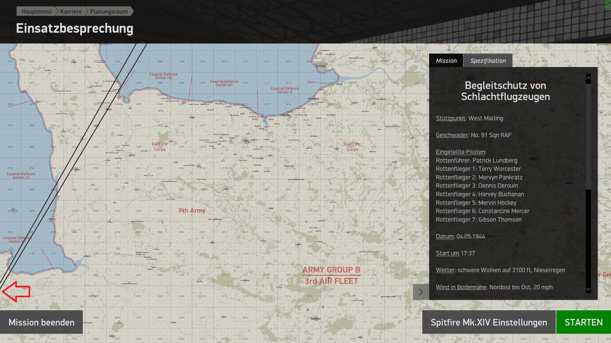Click ARMY GROUP B map label
The width and height of the screenshot is (611, 343).
coord(331,270)
